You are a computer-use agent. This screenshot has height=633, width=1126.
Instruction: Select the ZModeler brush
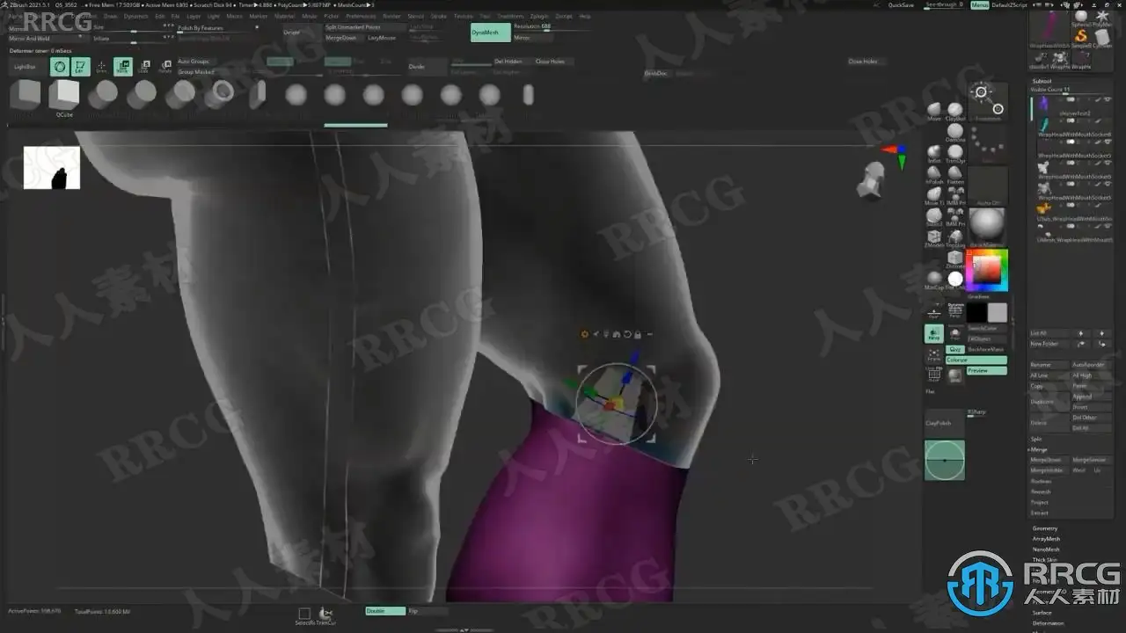[x=934, y=237]
